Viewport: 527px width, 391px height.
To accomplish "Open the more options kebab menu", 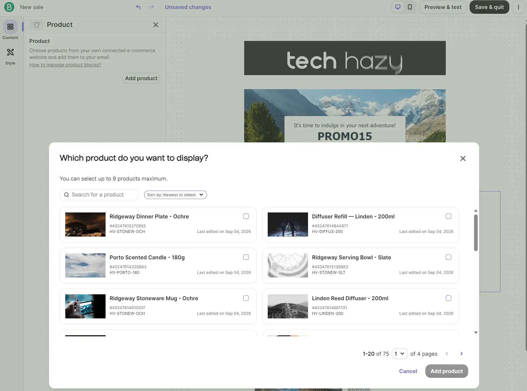I will [x=518, y=7].
